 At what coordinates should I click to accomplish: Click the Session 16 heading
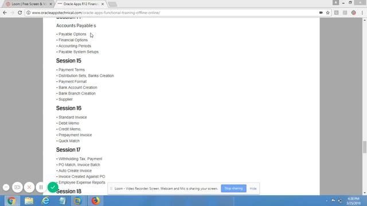pos(69,108)
